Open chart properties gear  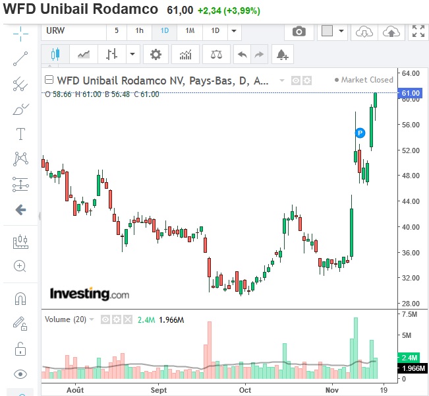[x=156, y=54]
